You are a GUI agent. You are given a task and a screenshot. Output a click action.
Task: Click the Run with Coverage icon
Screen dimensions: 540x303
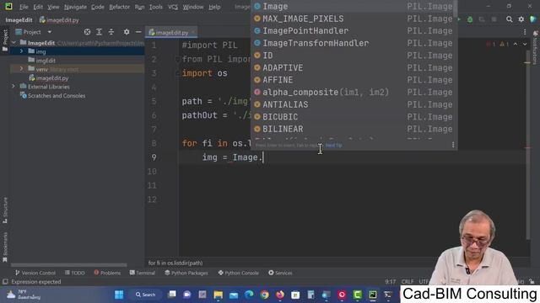point(482,19)
